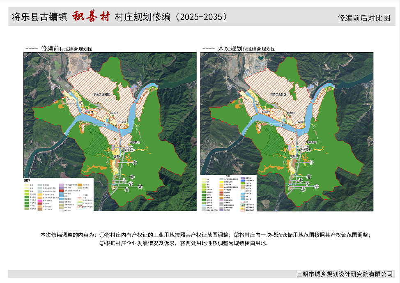The height and width of the screenshot is (283, 400).
Task: Click the 积善工业园区 label on left map
Action: coord(102,94)
